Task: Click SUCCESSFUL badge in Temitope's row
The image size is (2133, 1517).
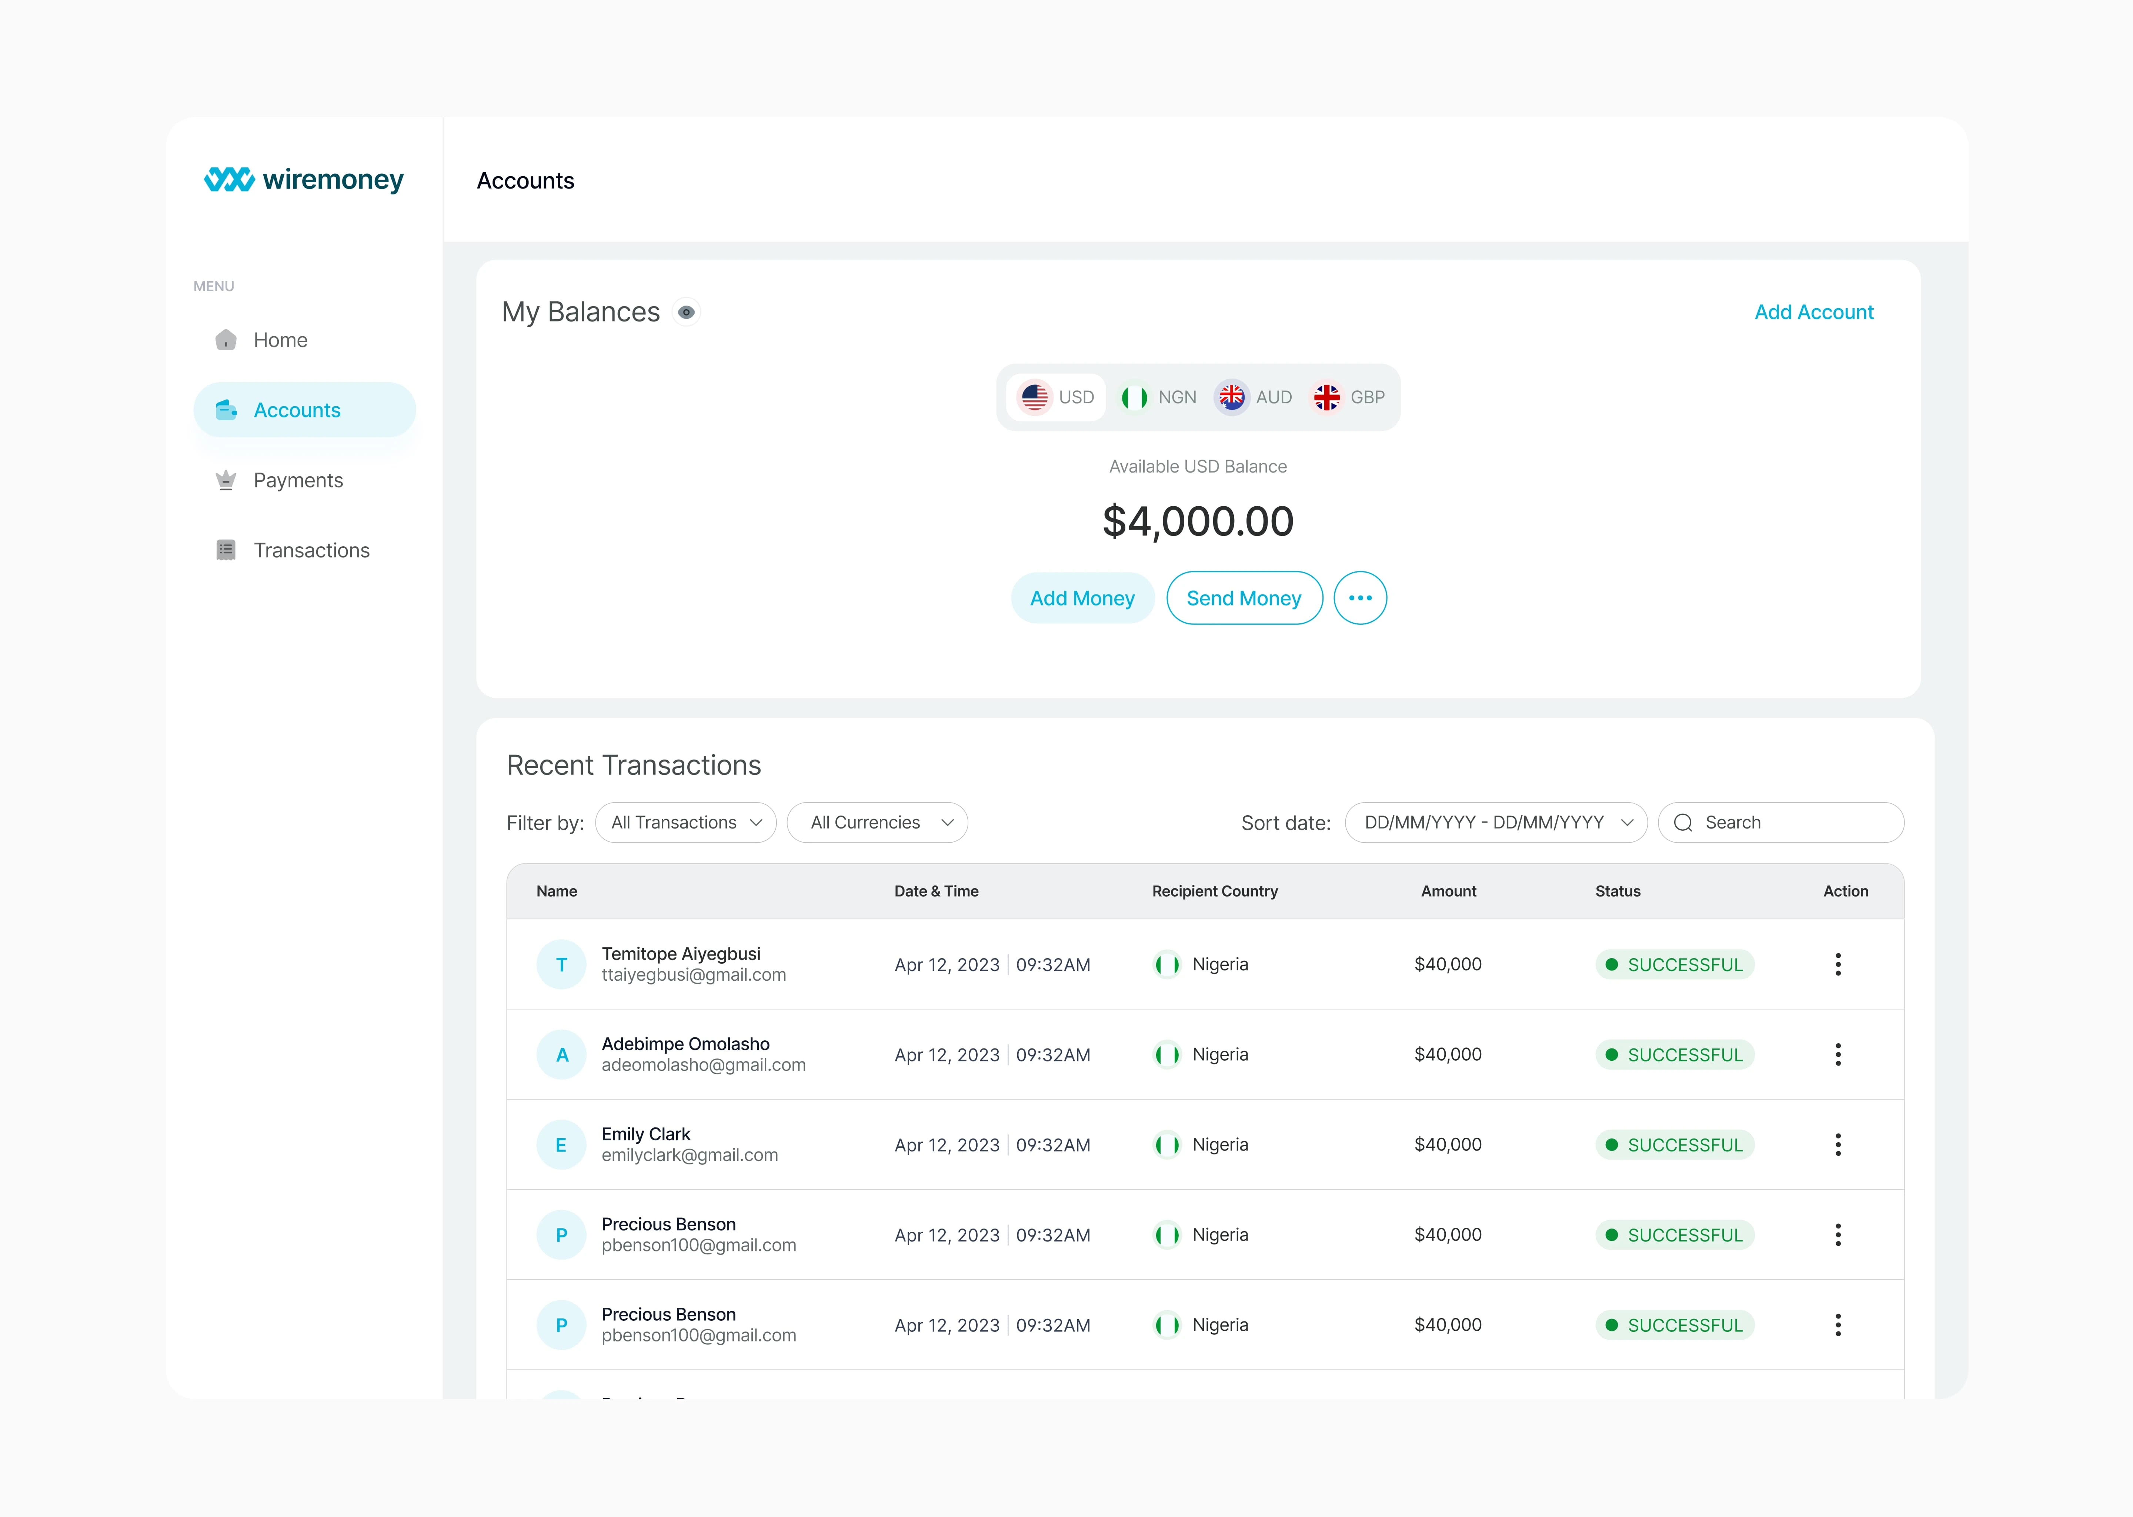Action: tap(1675, 965)
